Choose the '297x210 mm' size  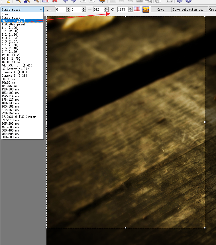click(x=22, y=120)
